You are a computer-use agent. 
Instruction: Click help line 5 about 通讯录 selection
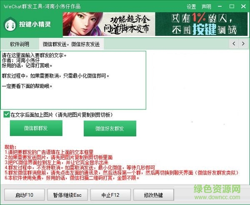122,173
